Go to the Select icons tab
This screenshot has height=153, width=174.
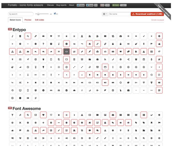[x=15, y=20]
